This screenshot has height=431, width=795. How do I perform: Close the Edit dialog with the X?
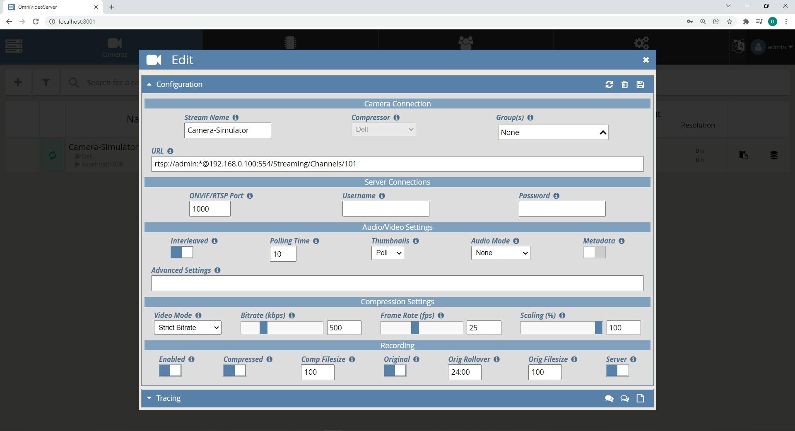646,60
